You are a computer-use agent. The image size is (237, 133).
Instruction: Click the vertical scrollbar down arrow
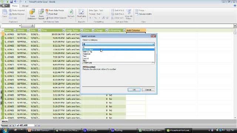[235, 118]
